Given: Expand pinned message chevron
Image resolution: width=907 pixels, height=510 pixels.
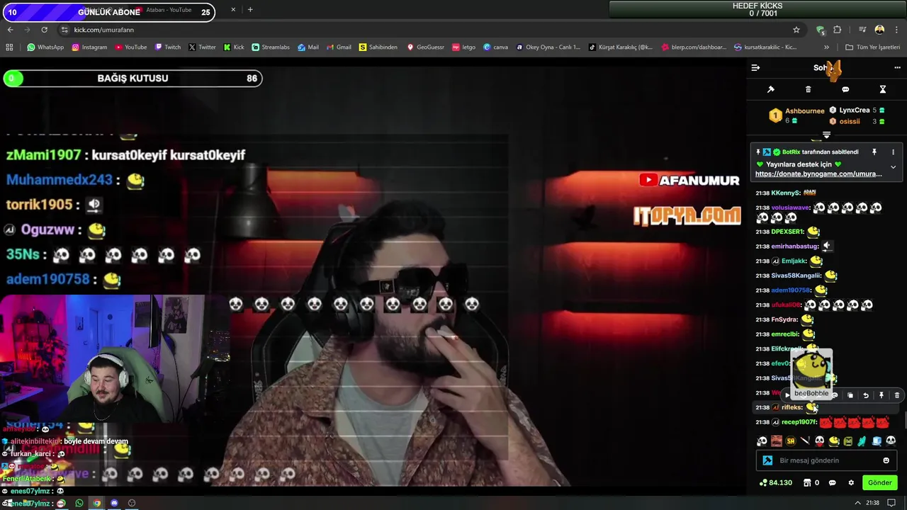Looking at the screenshot, I should 893,167.
